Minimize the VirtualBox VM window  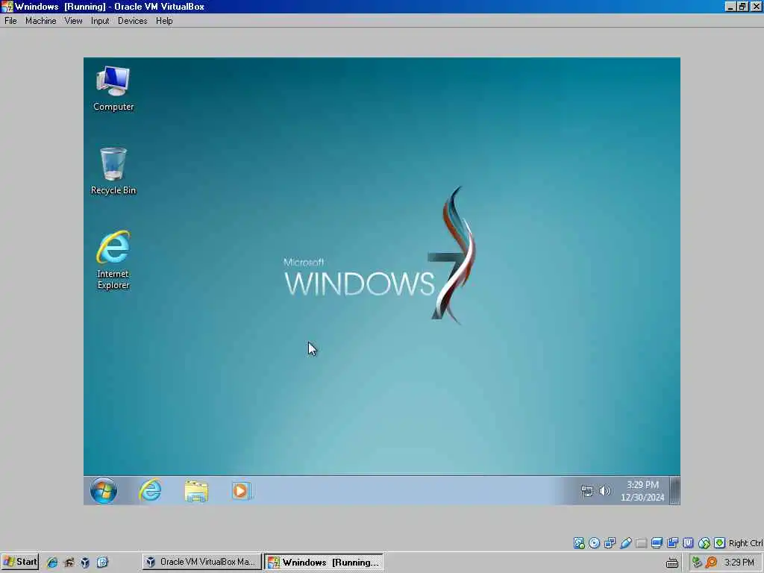click(x=730, y=7)
